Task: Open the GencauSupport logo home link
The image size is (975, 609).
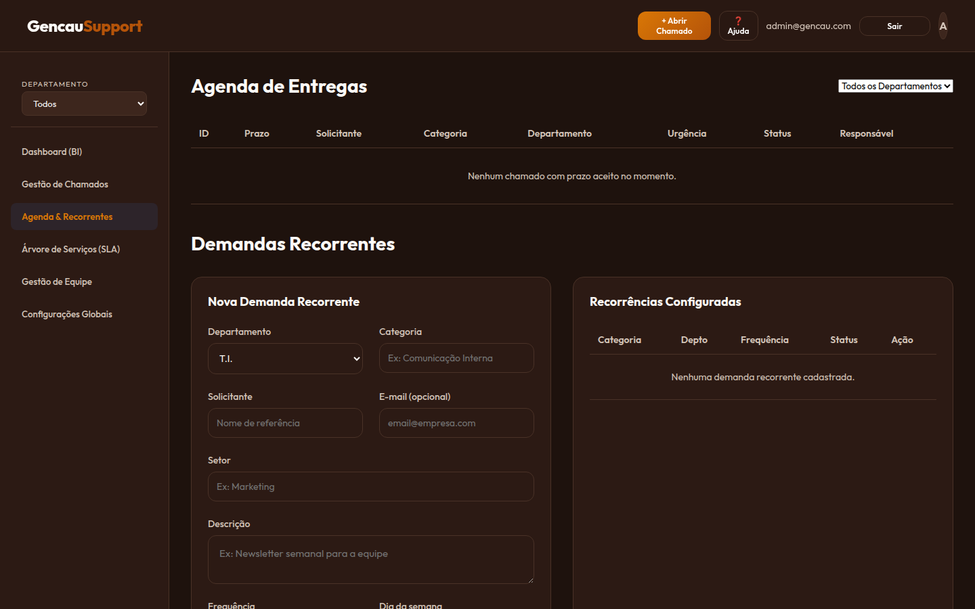Action: pos(85,26)
